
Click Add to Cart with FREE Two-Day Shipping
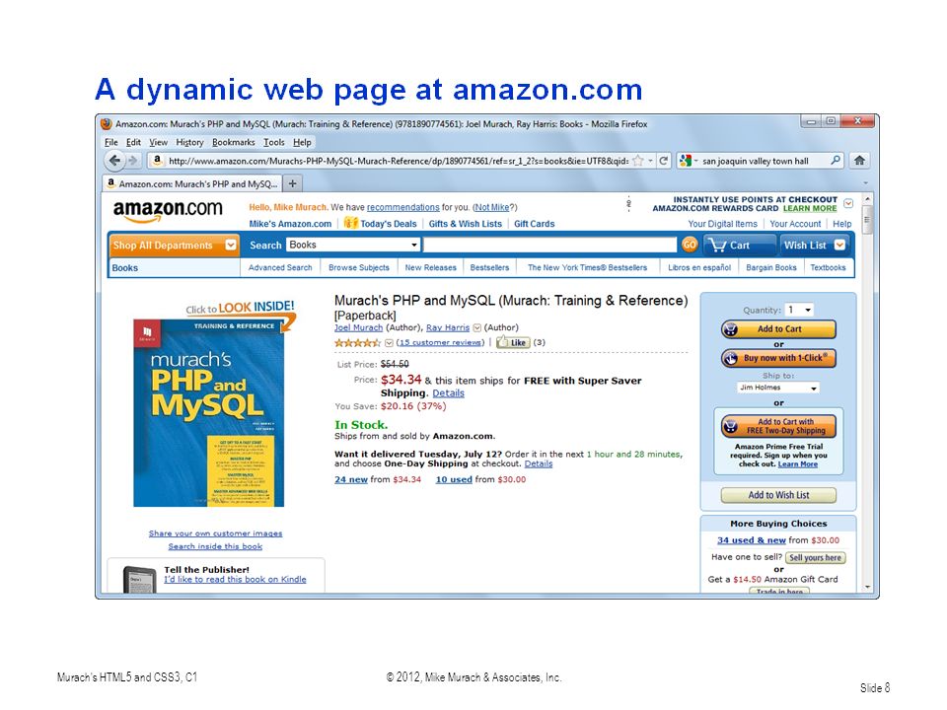tap(778, 426)
